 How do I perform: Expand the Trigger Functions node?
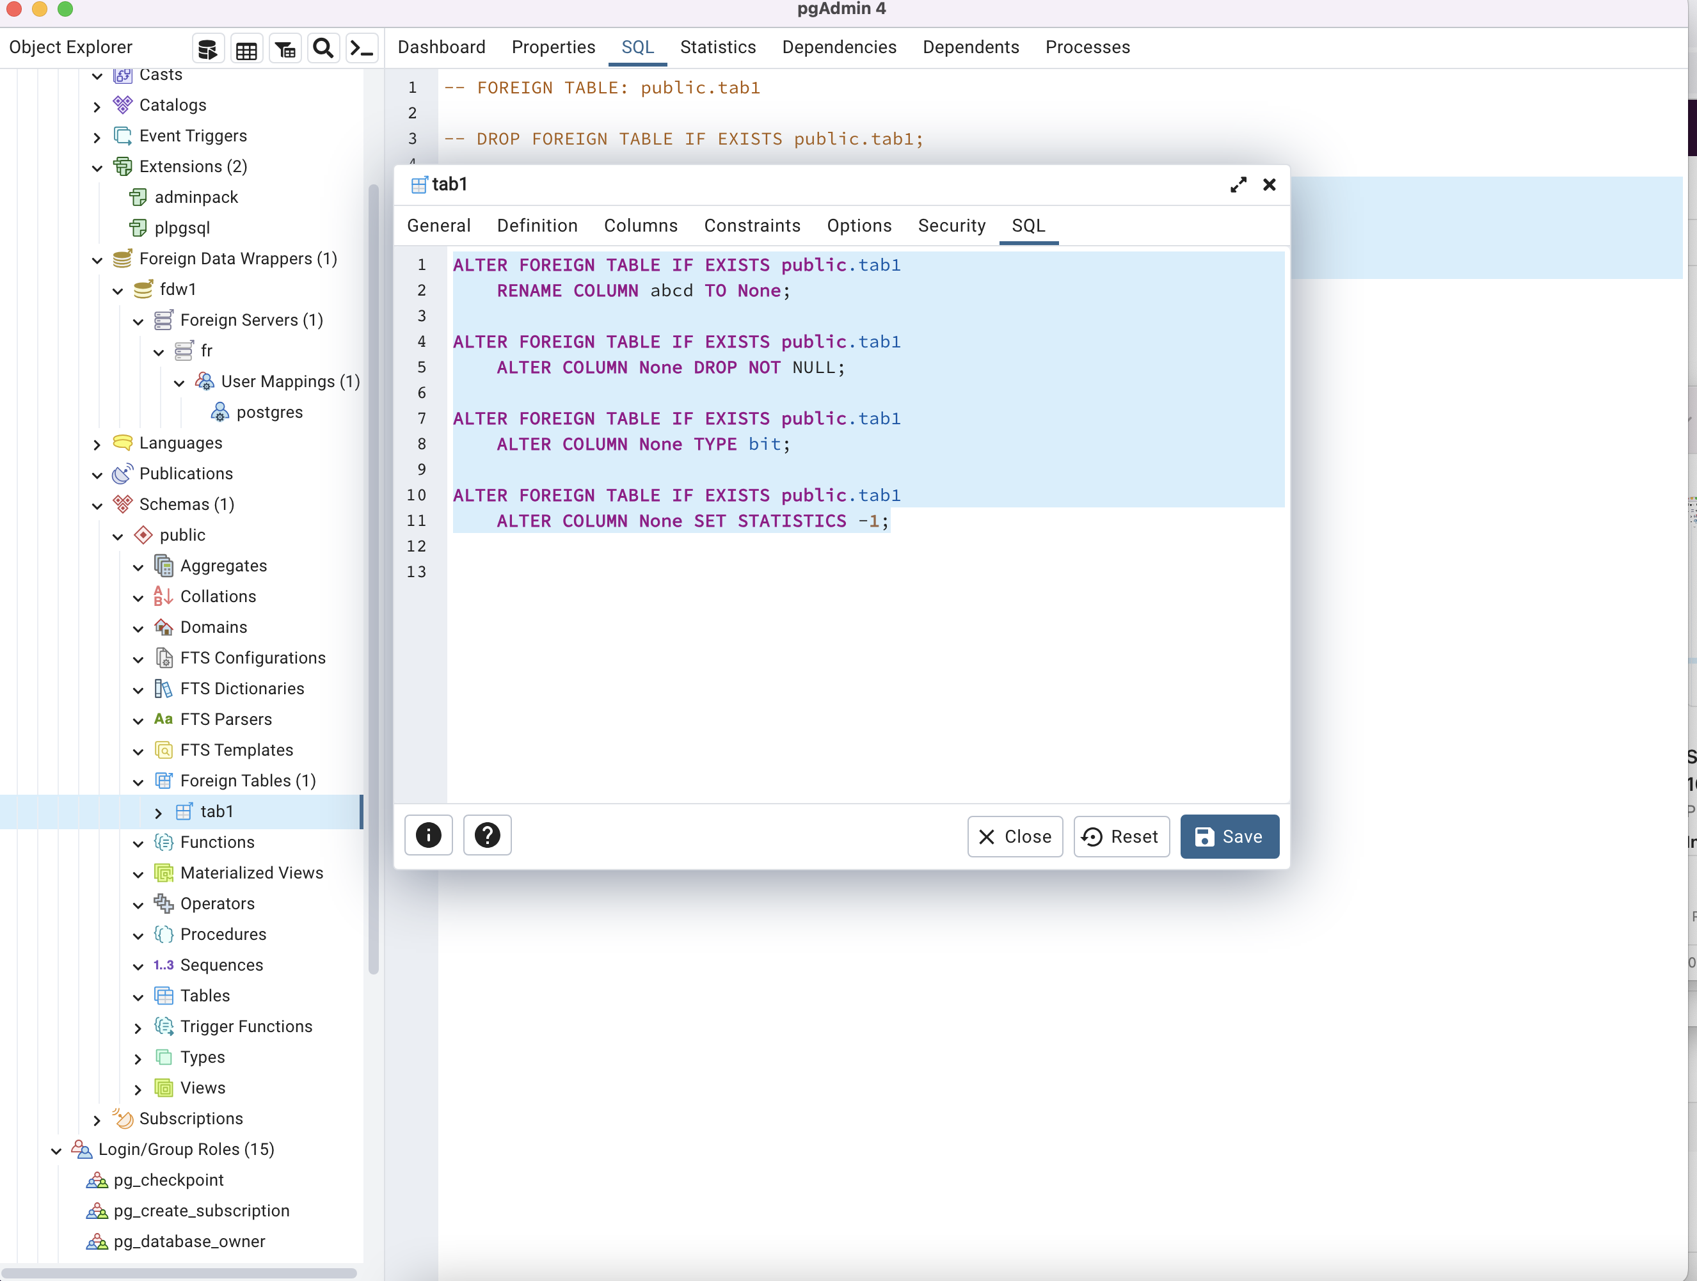(138, 1028)
